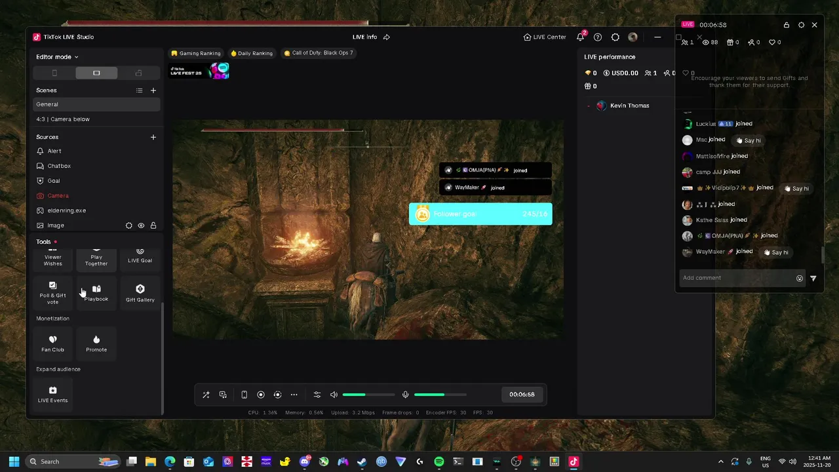This screenshot has height=472, width=839.
Task: Click the profile avatar in title bar
Action: [633, 37]
